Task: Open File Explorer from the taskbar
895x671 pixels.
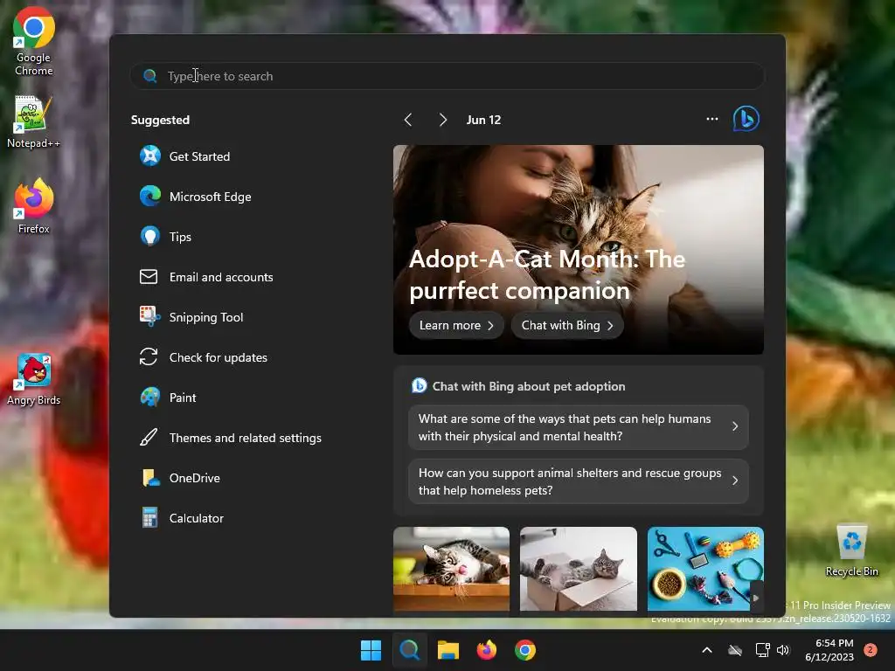Action: (x=448, y=650)
